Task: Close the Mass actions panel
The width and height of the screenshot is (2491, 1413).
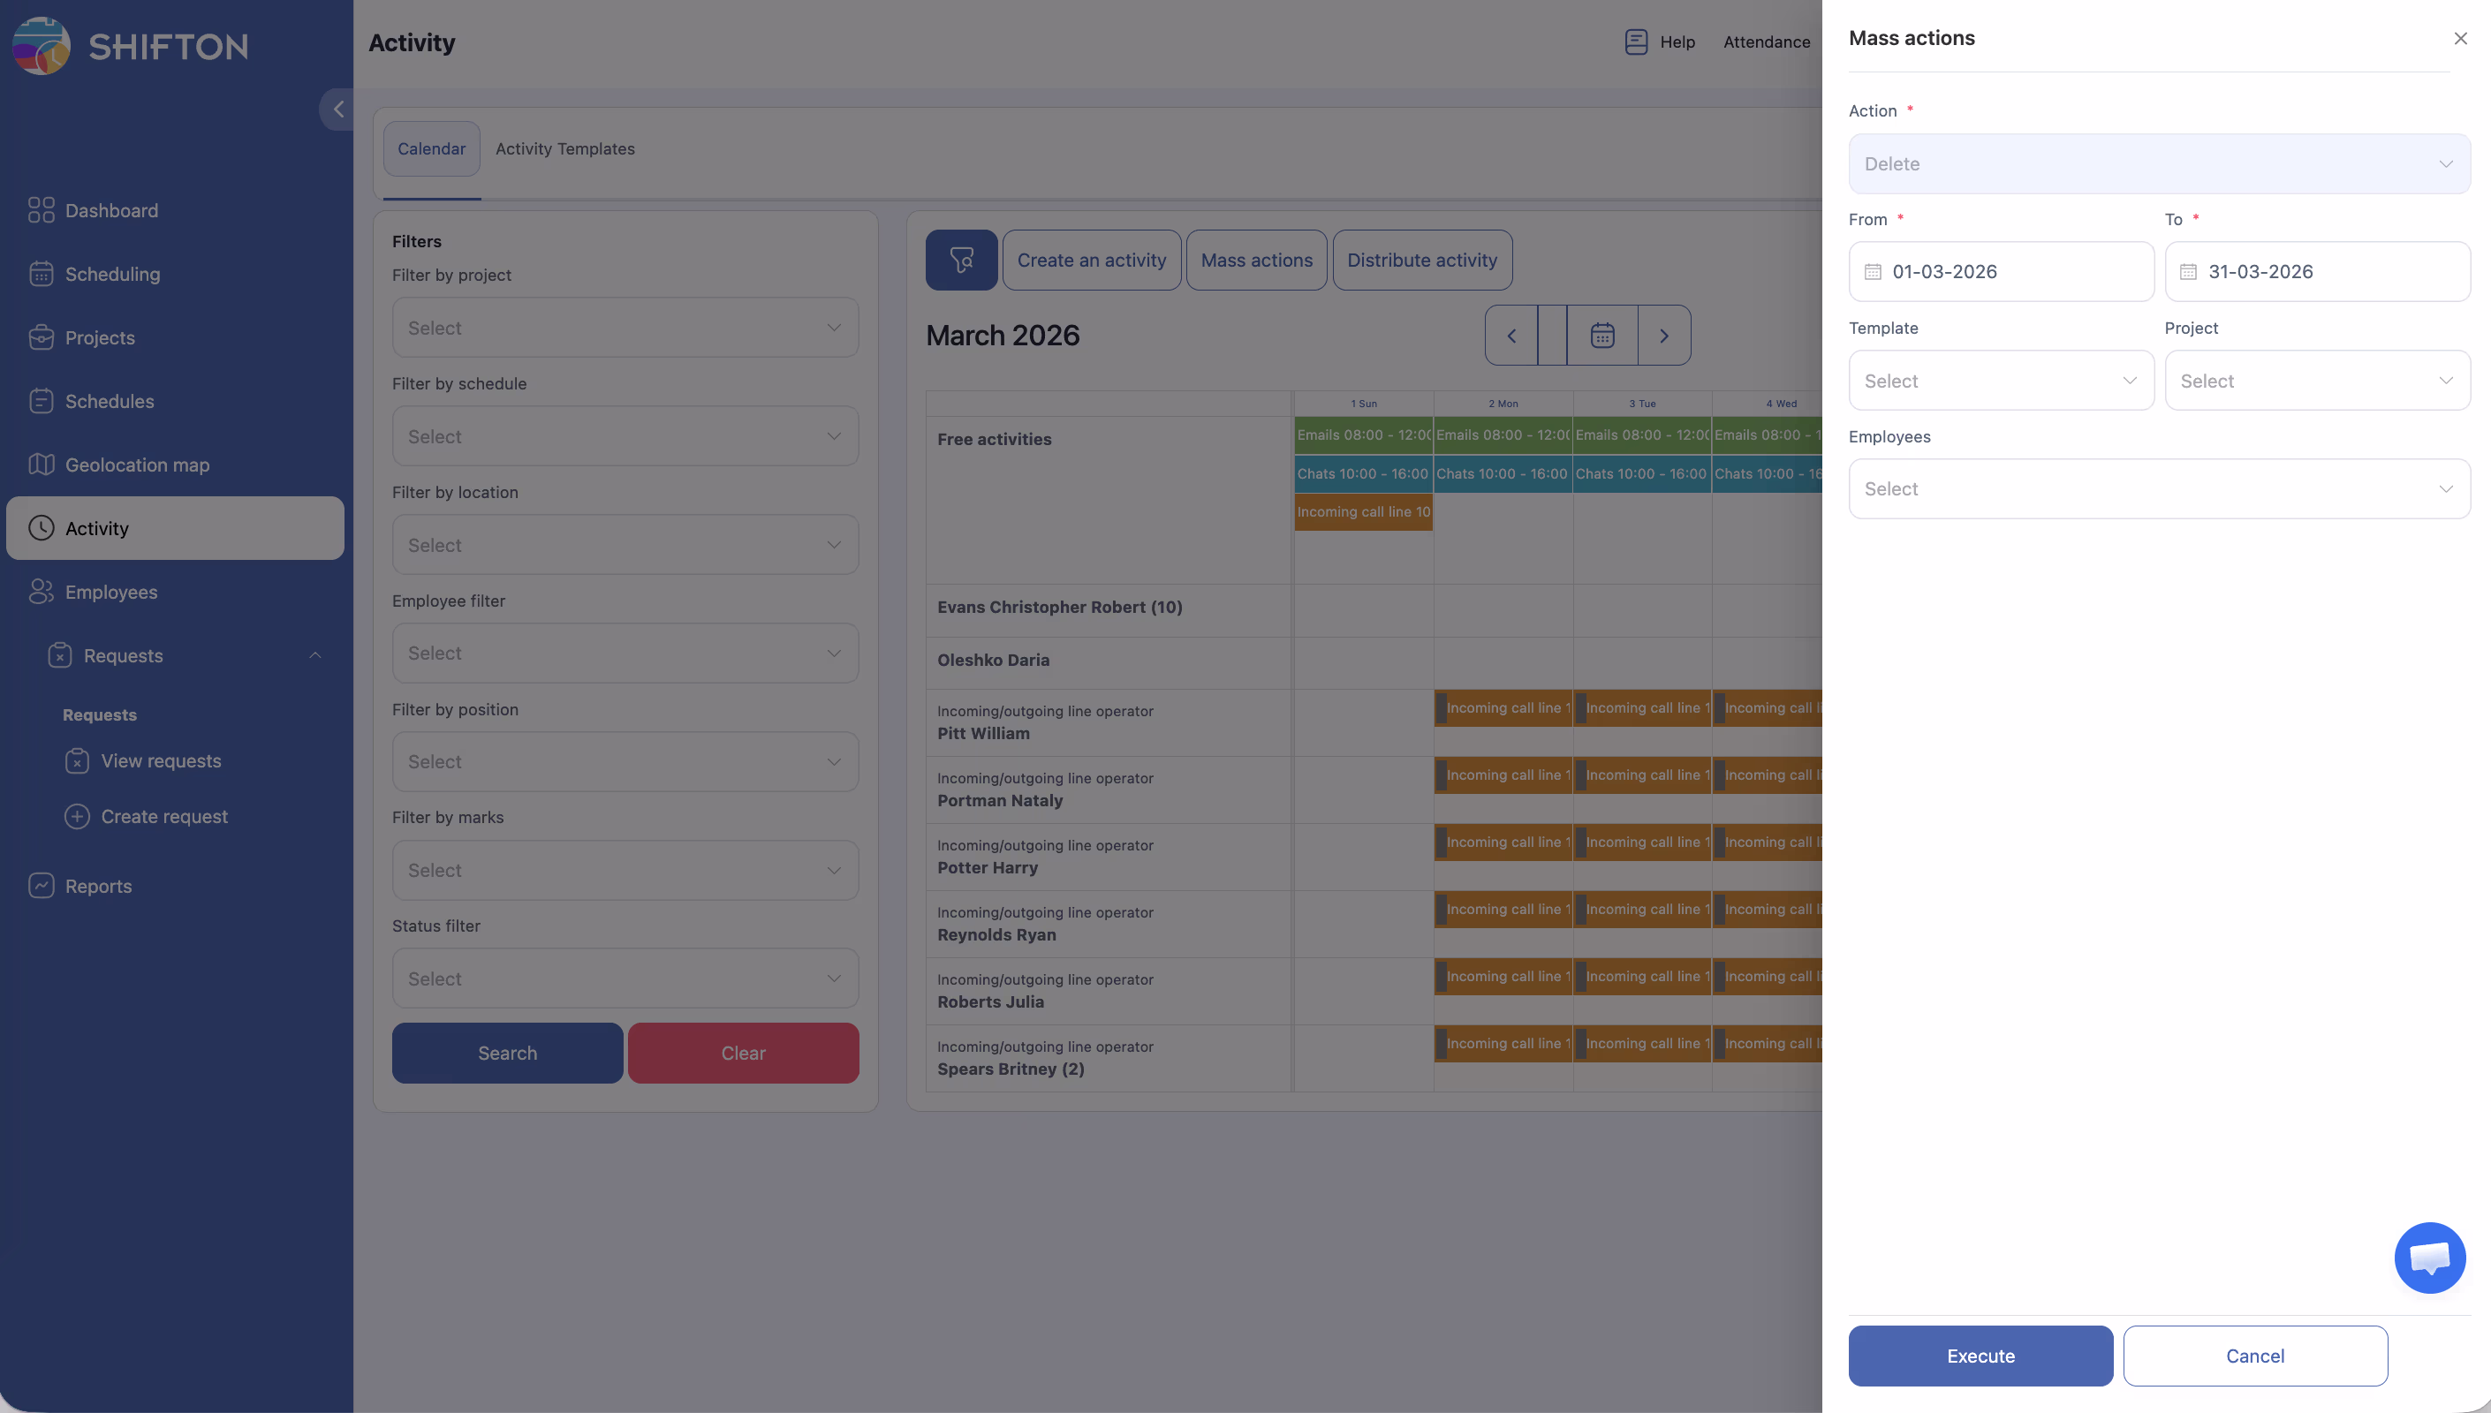Action: (x=2460, y=39)
